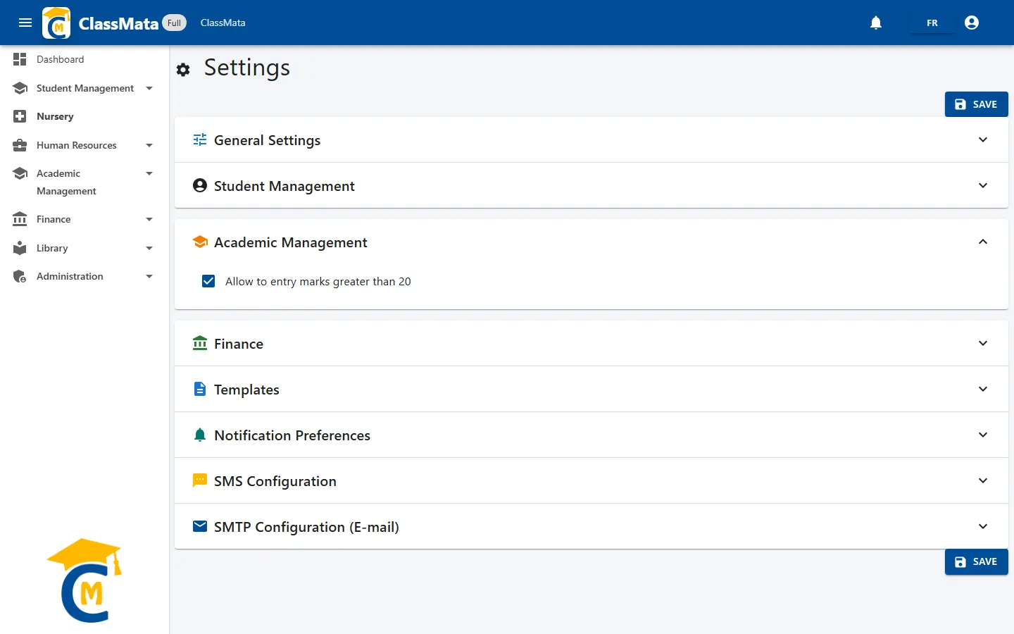Click the Settings gear icon by title
The height and width of the screenshot is (634, 1014).
pyautogui.click(x=183, y=70)
